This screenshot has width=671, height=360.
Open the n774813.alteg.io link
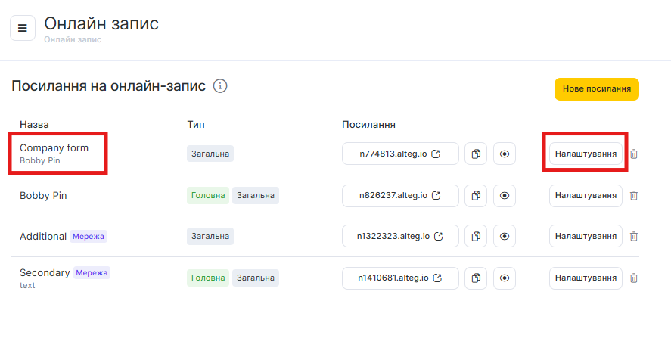[x=400, y=154]
